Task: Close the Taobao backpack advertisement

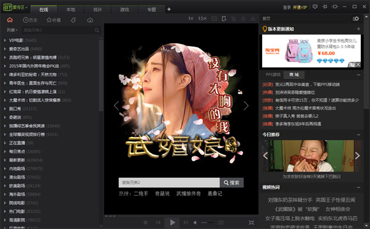Action: pyautogui.click(x=358, y=64)
